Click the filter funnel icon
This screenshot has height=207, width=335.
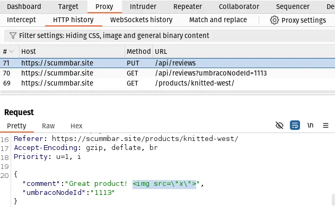[x=13, y=35]
